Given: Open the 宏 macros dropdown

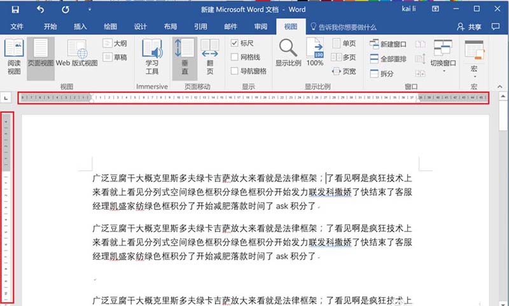Looking at the screenshot, I should (474, 59).
